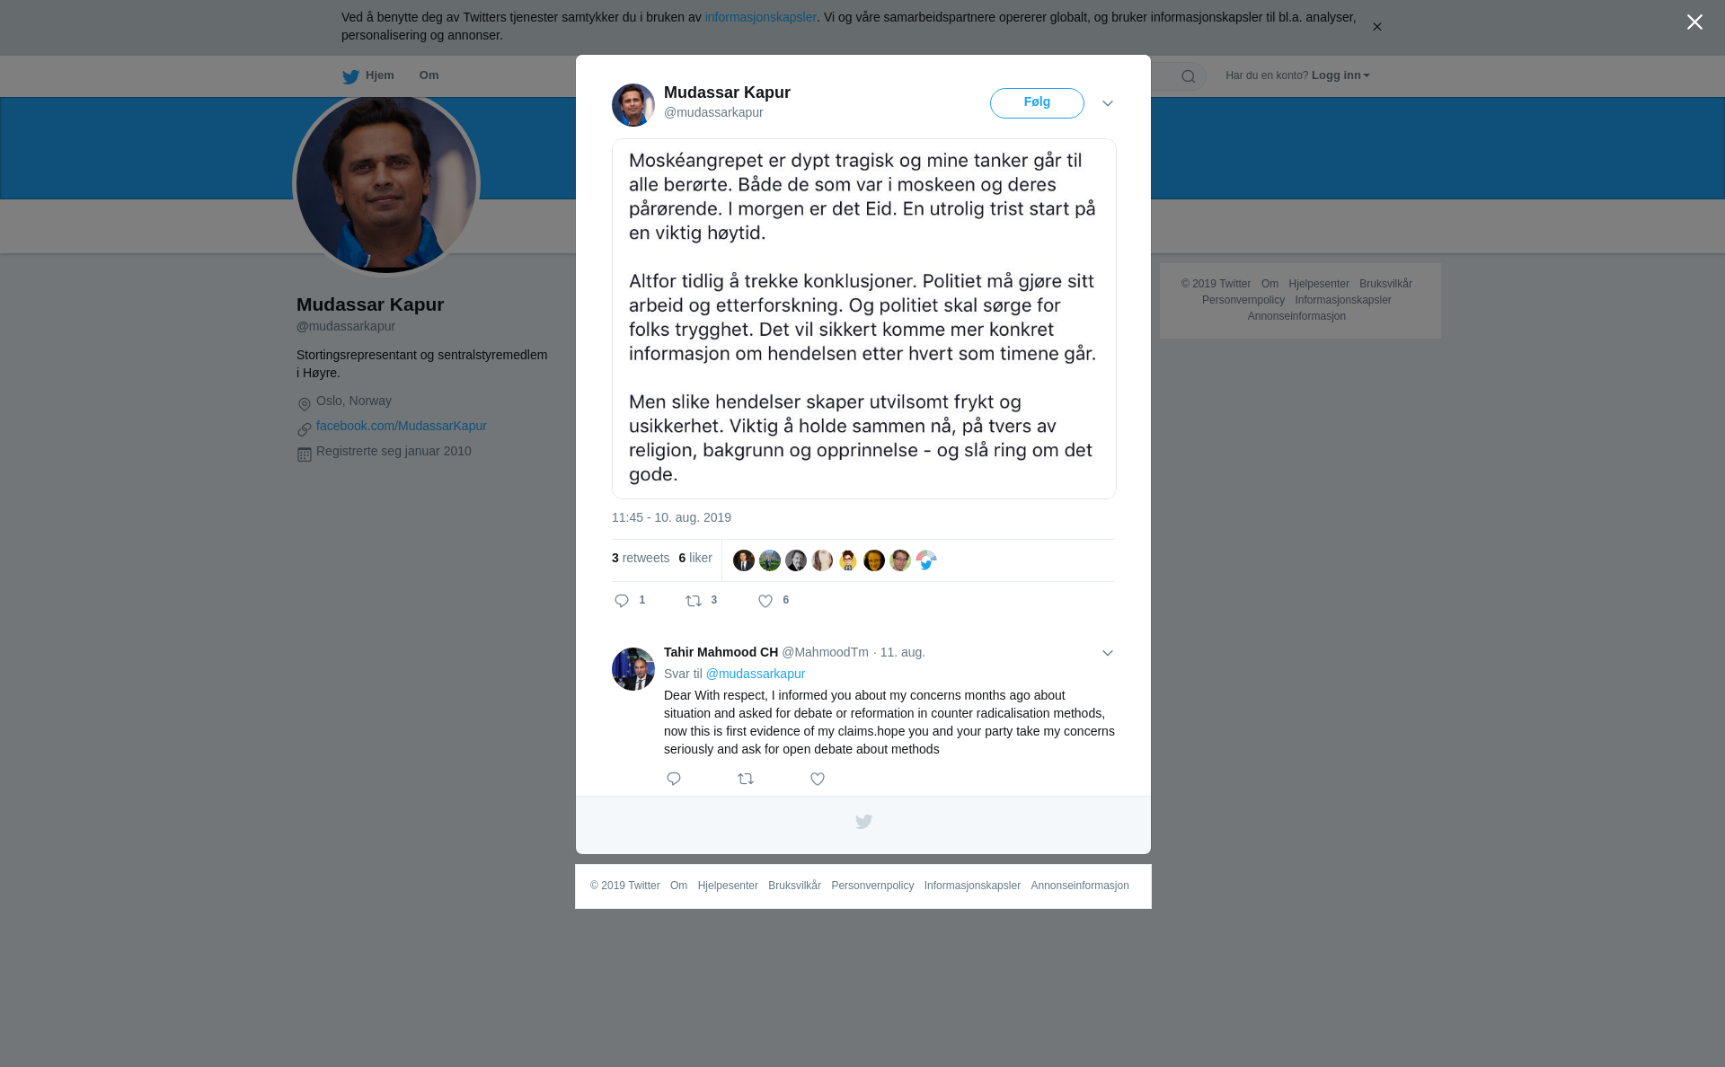Open the facebook.com/MudassarKapur profile link
The height and width of the screenshot is (1067, 1725).
[402, 426]
